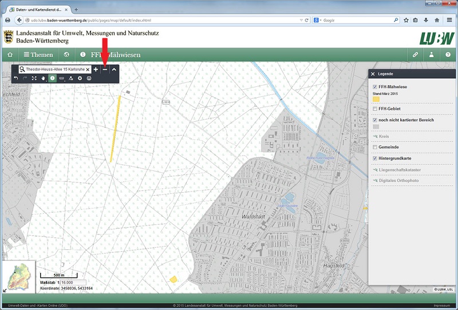458x310 pixels.
Task: Click the zoom out minus button
Action: [x=105, y=69]
